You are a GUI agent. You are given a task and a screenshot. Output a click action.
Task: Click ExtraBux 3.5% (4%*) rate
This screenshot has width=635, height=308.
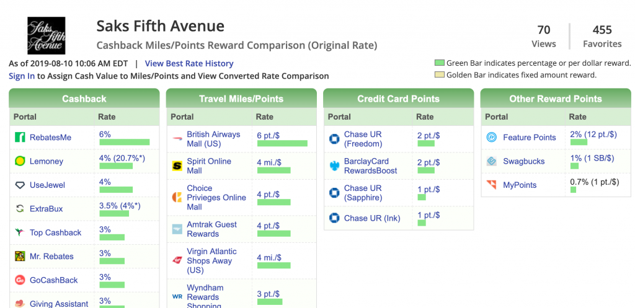click(x=120, y=206)
